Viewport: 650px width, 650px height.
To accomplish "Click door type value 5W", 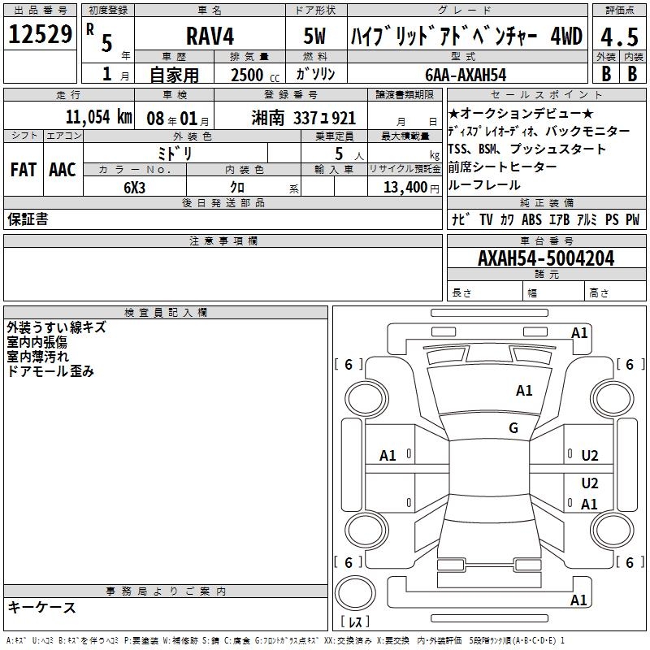I will point(314,36).
